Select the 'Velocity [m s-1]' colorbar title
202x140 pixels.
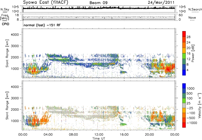199,105
